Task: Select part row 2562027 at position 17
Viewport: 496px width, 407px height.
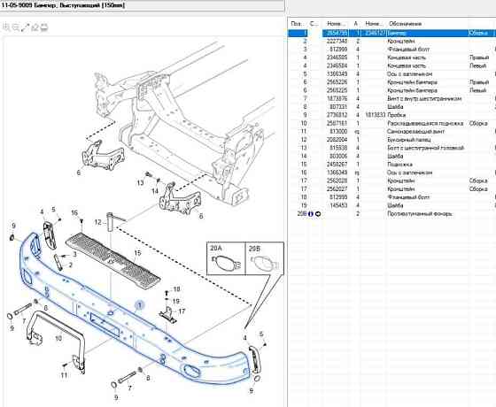Action: (391, 189)
